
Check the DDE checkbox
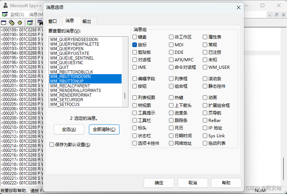(171, 52)
